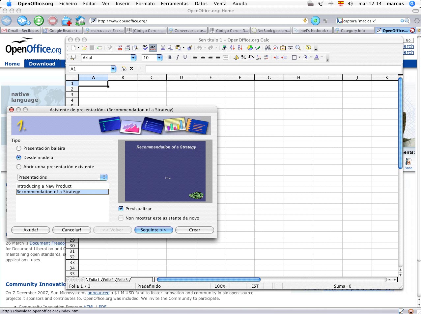
Task: Open the New document dropdown arrow
Action: coord(78,48)
